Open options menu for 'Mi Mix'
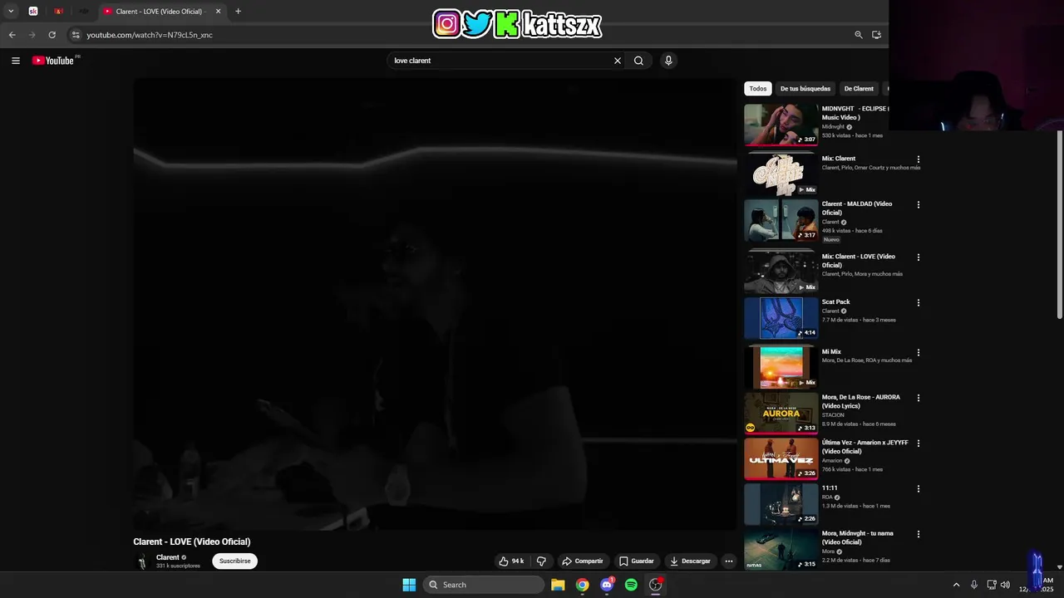 919,353
